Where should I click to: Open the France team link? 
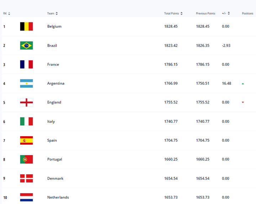click(x=53, y=65)
